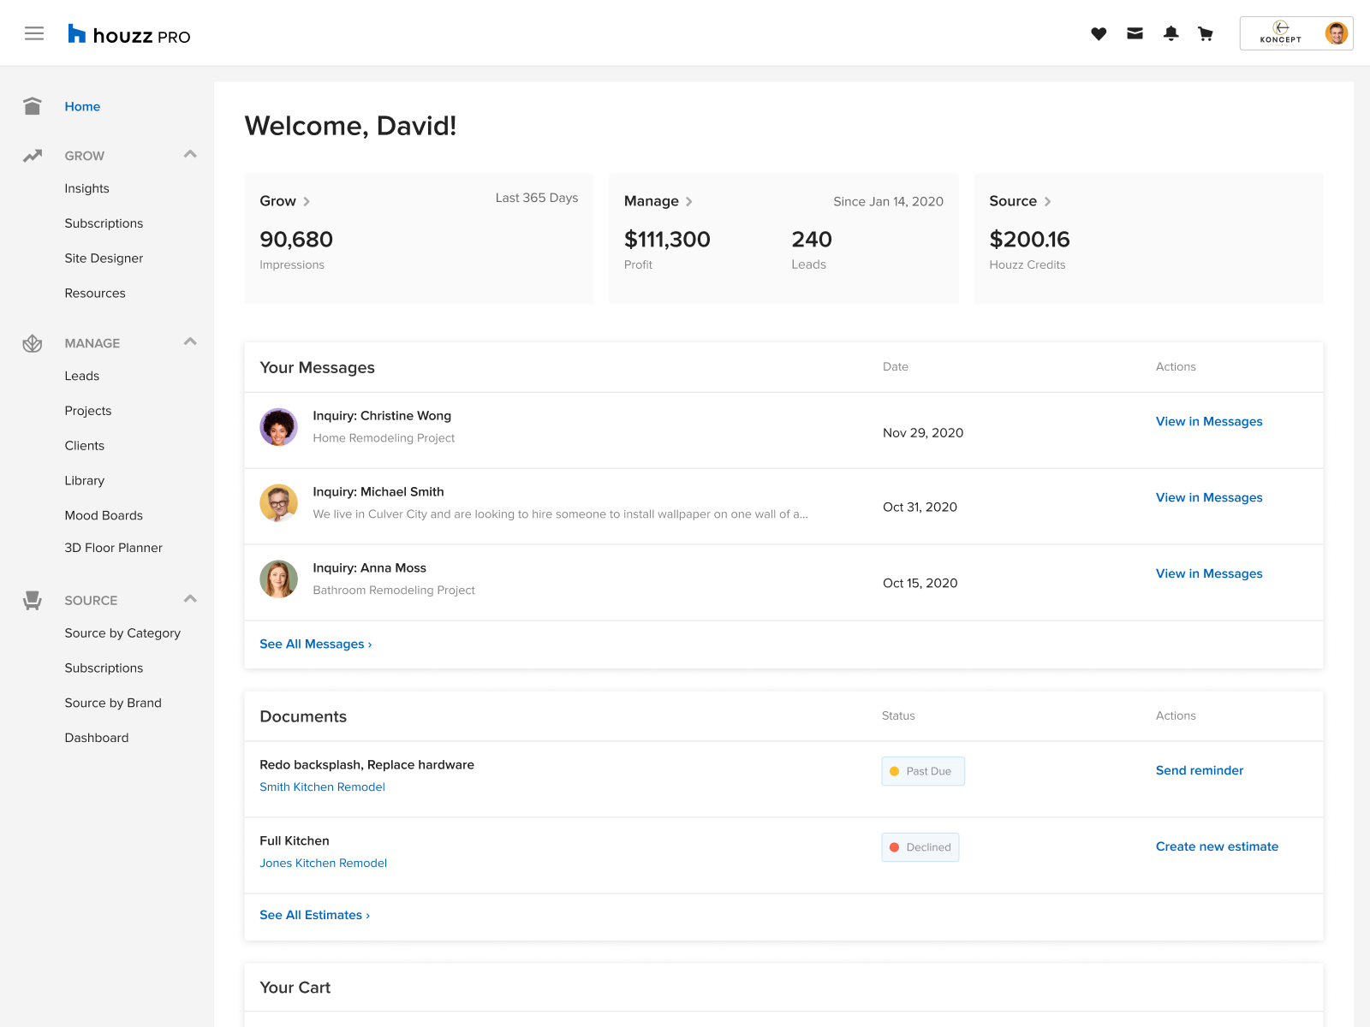Collapse the MANAGE sidebar section

[x=190, y=342]
